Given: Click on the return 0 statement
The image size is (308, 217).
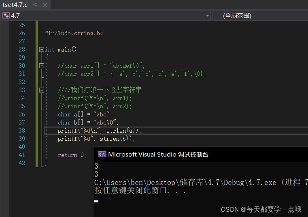Looking at the screenshot, I should pos(72,155).
